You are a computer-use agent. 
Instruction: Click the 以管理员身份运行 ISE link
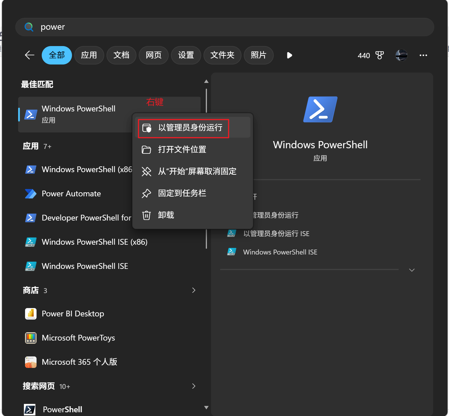276,233
